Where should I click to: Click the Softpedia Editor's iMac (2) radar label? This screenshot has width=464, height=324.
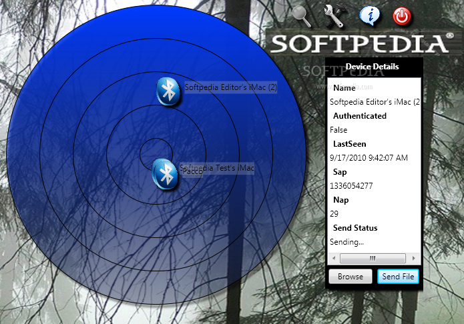[231, 87]
